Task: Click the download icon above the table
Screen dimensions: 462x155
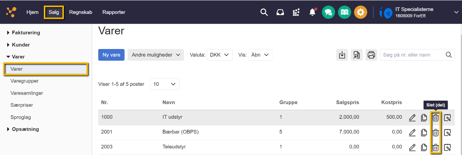Action: coord(342,55)
